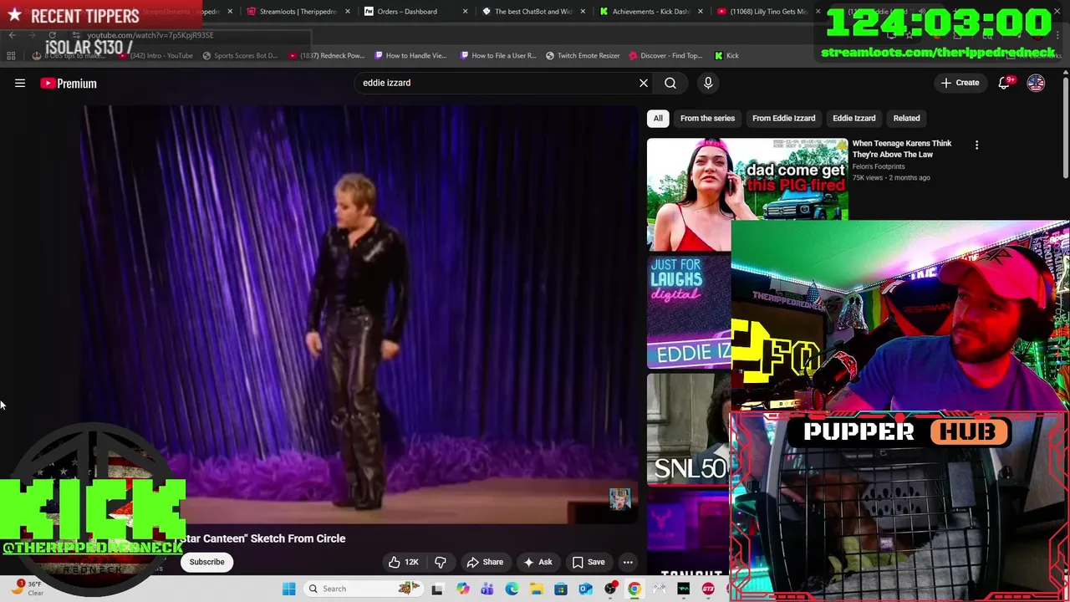Open the When Teenage Karens video title

pyautogui.click(x=902, y=149)
